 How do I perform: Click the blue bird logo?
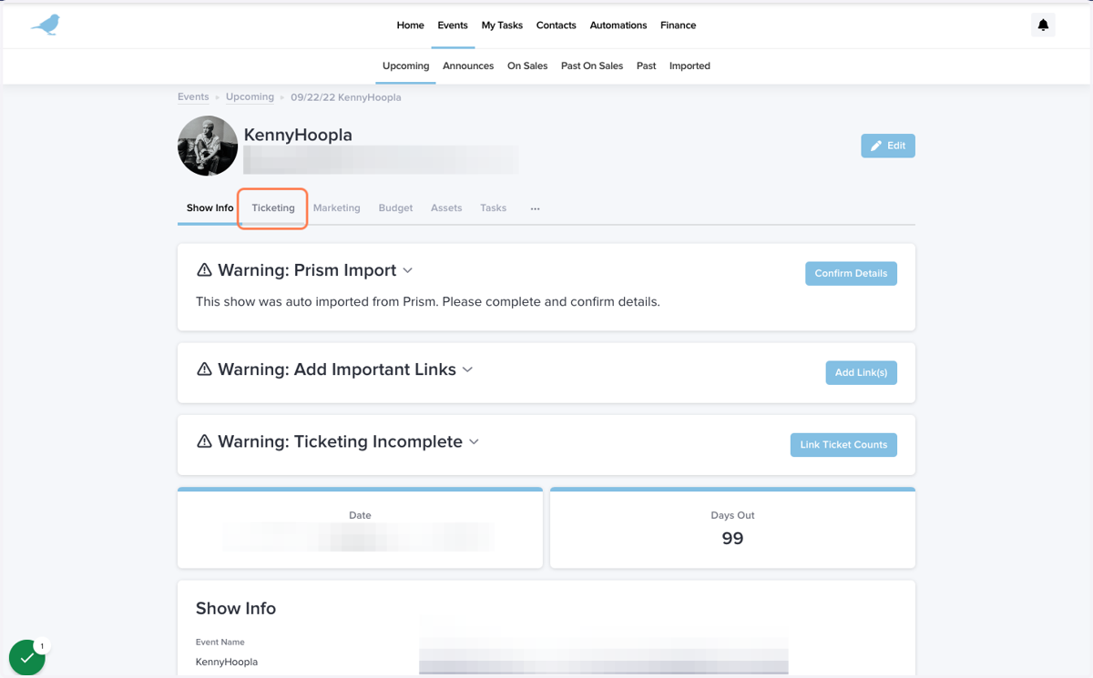pyautogui.click(x=46, y=25)
